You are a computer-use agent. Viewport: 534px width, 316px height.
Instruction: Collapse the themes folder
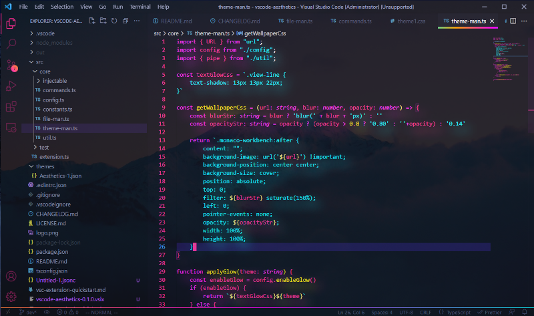click(45, 166)
